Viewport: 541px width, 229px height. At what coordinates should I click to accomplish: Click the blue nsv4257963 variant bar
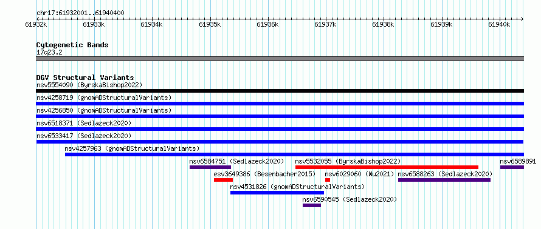pyautogui.click(x=294, y=154)
